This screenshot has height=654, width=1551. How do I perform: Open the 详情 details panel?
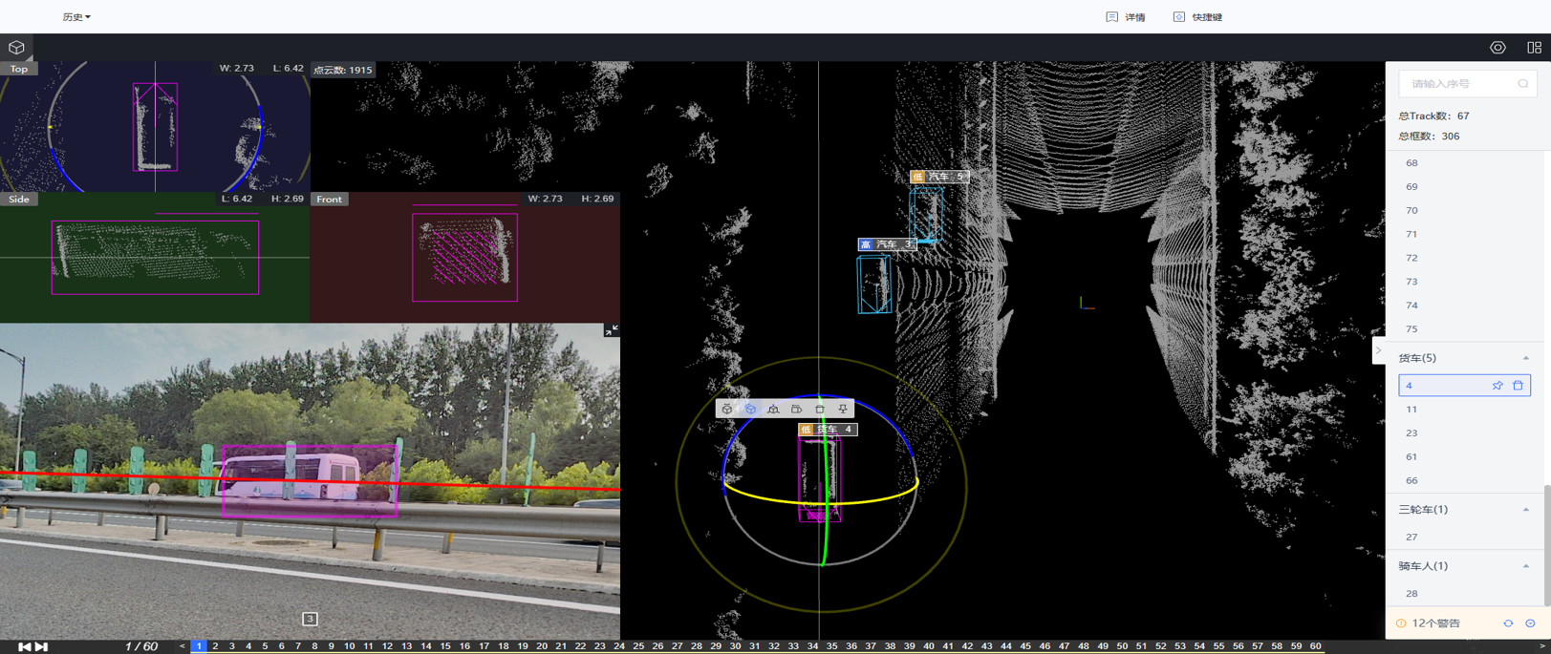coord(1126,17)
